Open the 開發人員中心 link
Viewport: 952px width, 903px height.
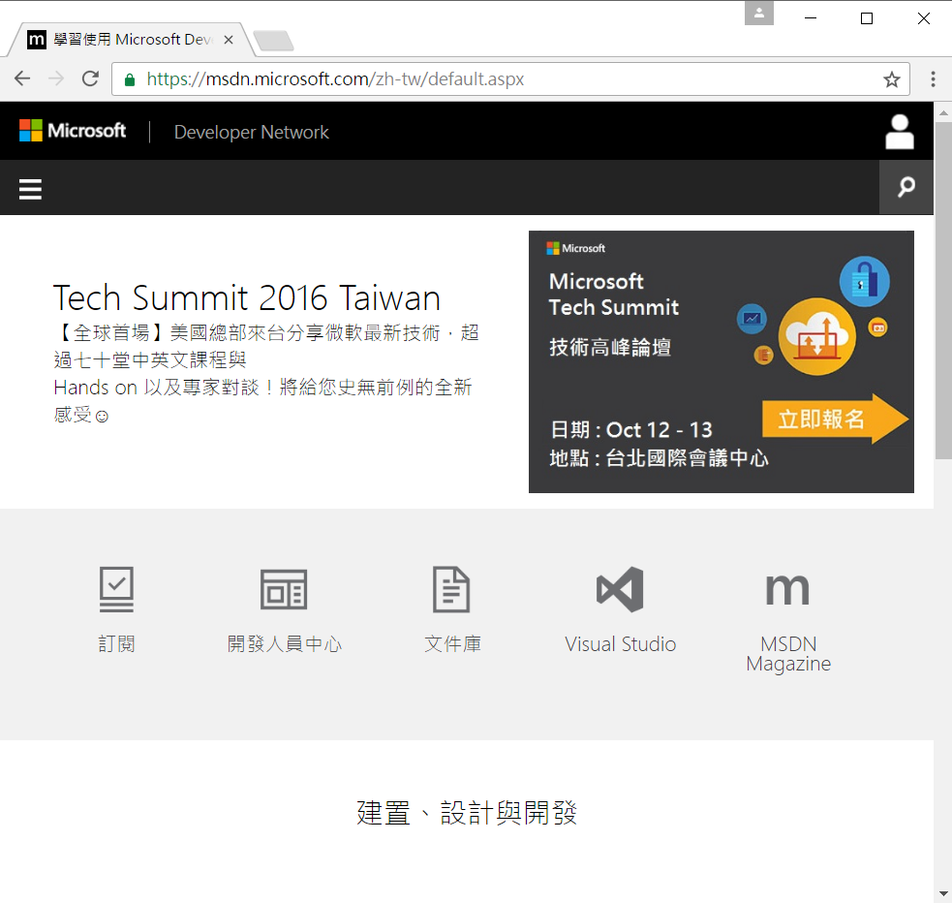(x=284, y=643)
